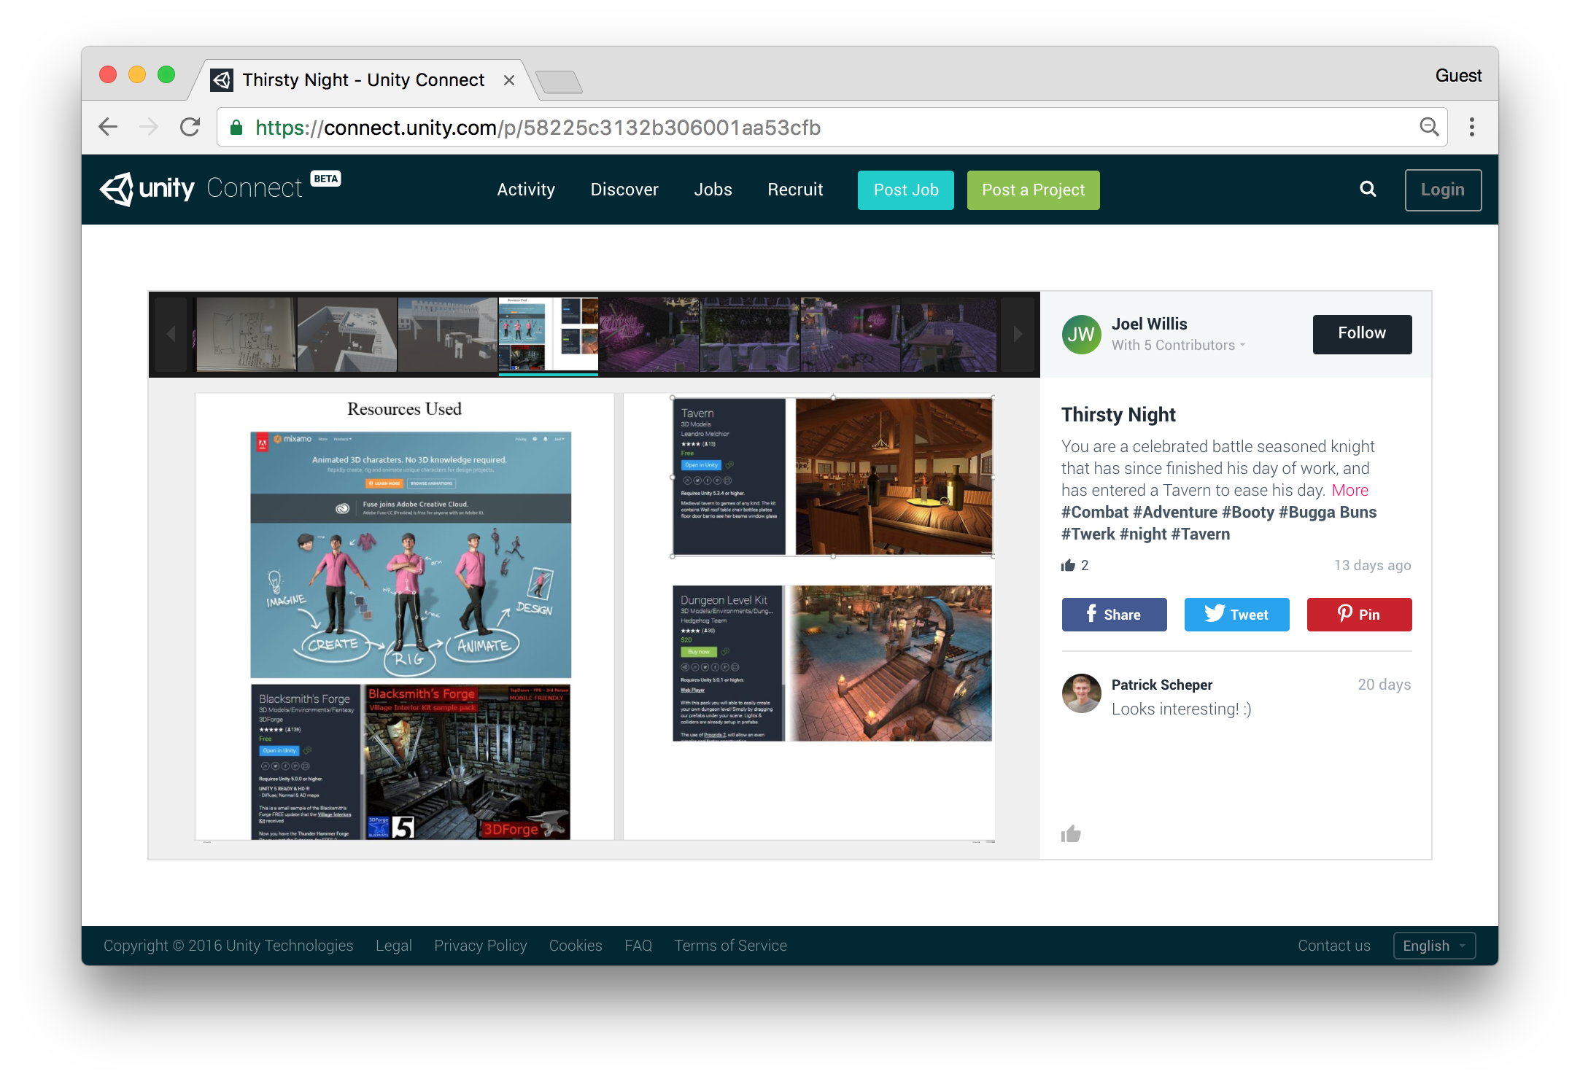Open the browser three-dot menu
Image resolution: width=1580 pixels, height=1082 pixels.
[1472, 127]
